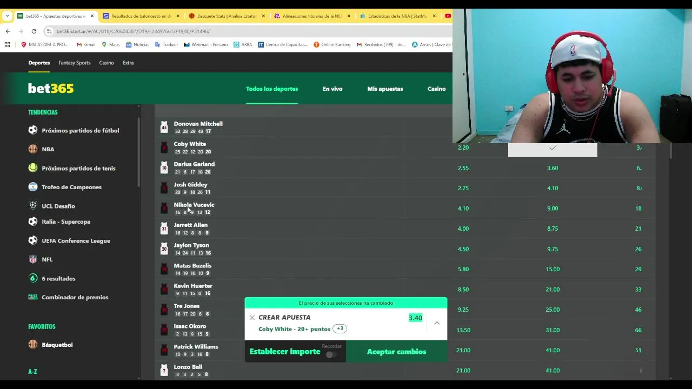Open site information icon in address bar
The width and height of the screenshot is (692, 389).
pyautogui.click(x=49, y=31)
